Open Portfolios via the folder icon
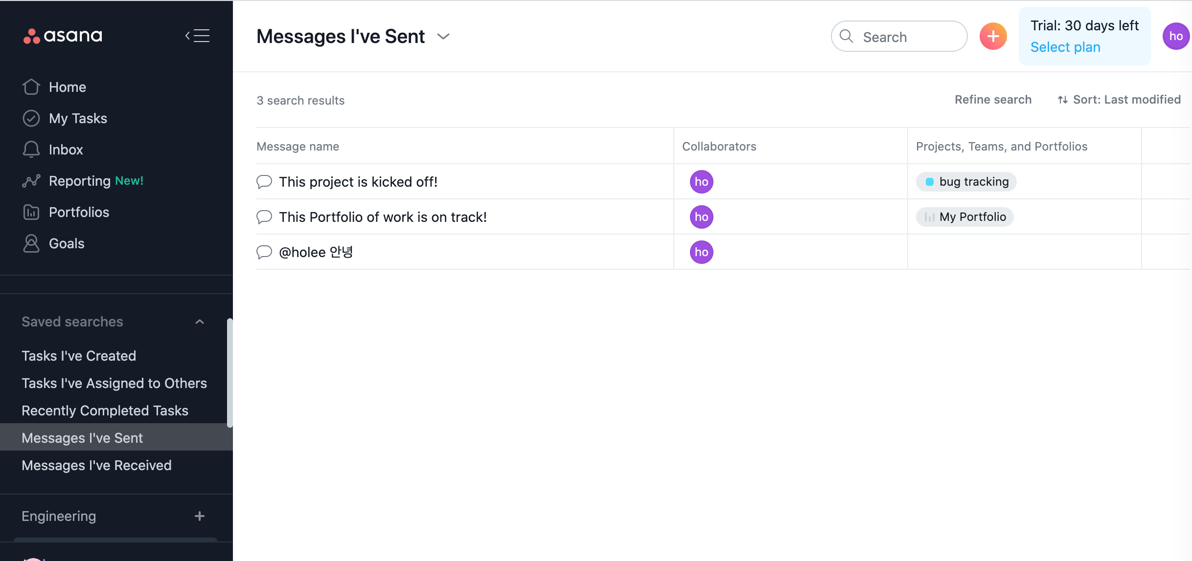Image resolution: width=1192 pixels, height=561 pixels. (31, 212)
